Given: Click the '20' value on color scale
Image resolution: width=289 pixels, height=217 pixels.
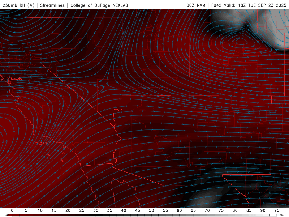Looking at the screenshot, I should (68, 210).
